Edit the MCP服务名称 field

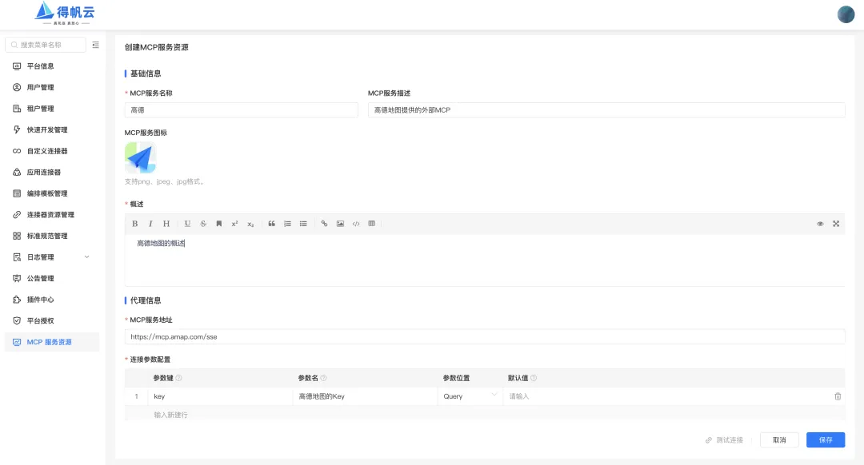(242, 110)
